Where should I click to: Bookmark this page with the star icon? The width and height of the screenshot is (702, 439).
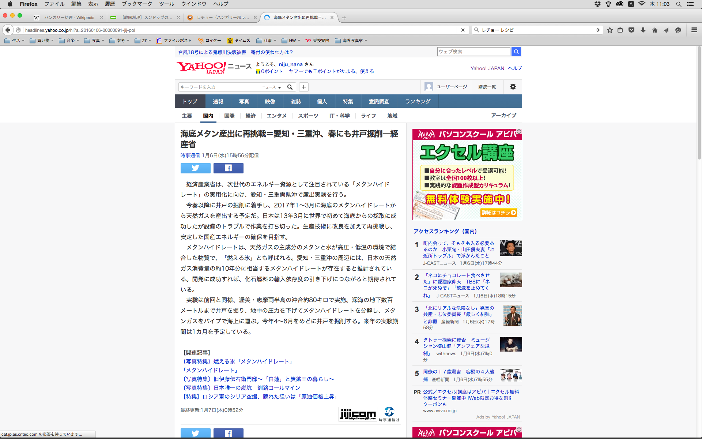tap(609, 30)
